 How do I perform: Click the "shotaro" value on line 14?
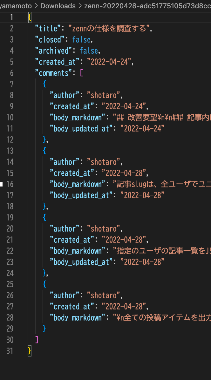coord(104,162)
